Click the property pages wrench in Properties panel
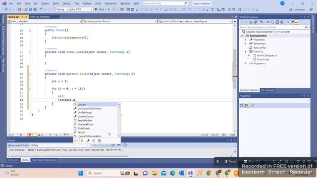The height and width of the screenshot is (178, 317). pos(252,105)
